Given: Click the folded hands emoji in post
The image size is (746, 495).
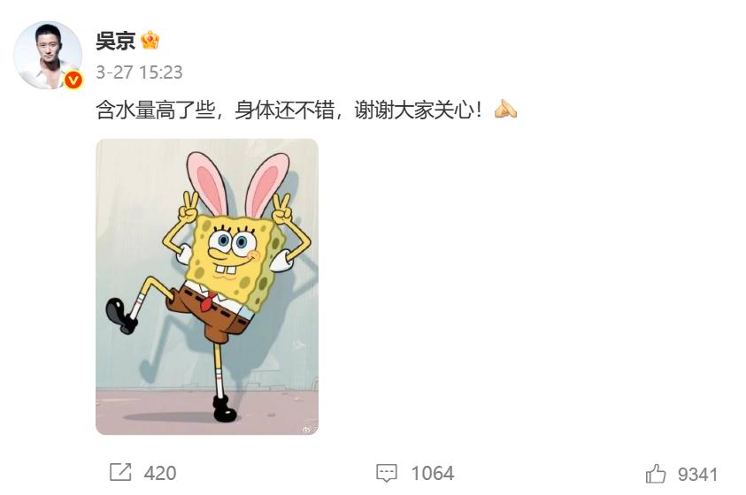Looking at the screenshot, I should pos(505,110).
